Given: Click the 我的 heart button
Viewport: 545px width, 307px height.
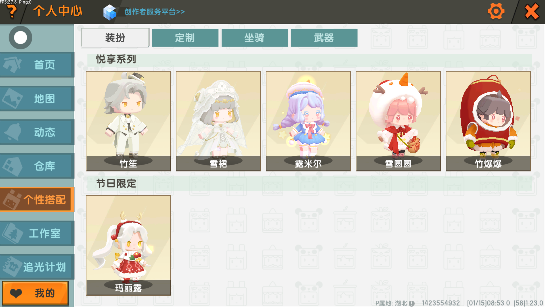Looking at the screenshot, I should [x=35, y=293].
